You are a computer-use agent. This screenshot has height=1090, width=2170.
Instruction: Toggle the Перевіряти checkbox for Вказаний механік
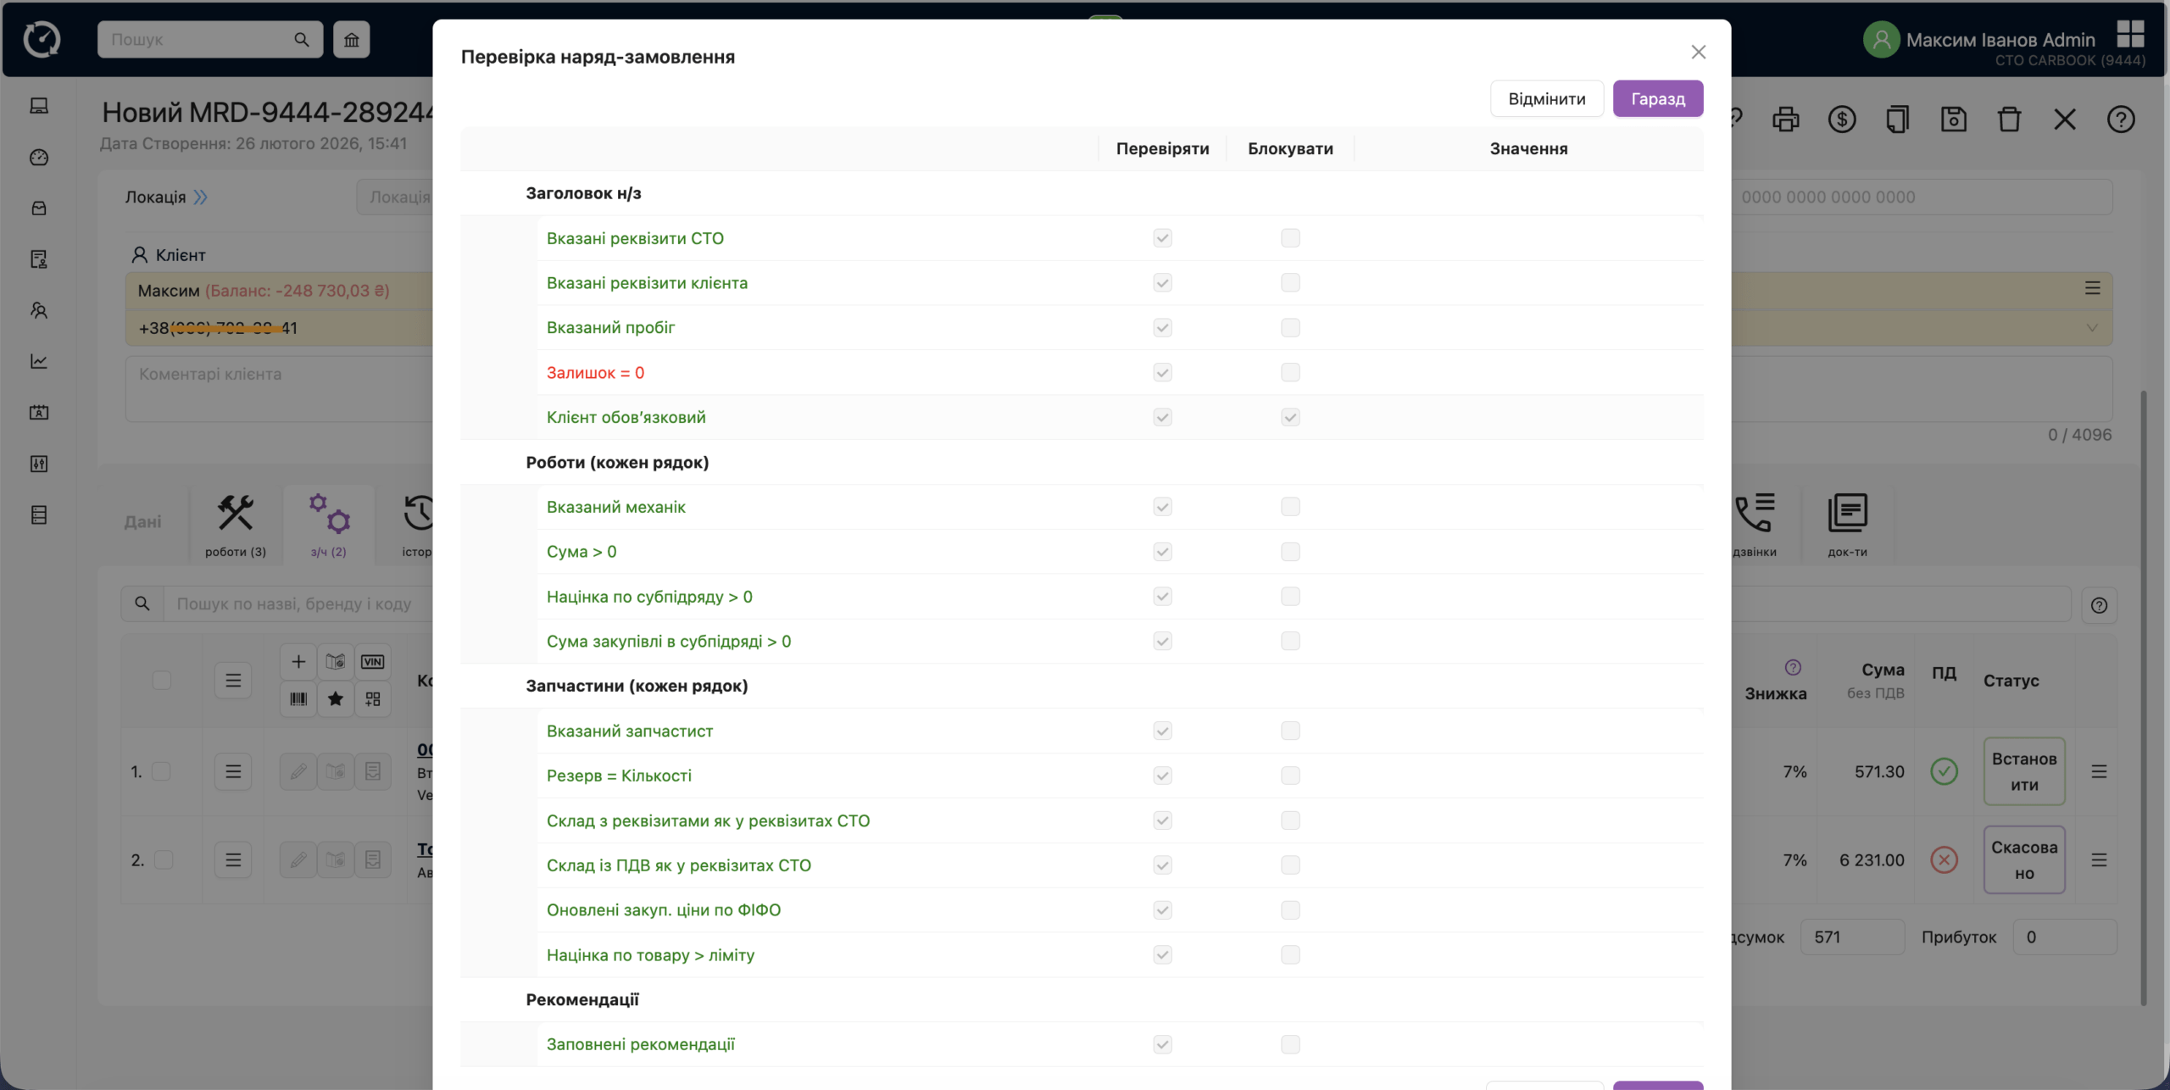(x=1162, y=507)
